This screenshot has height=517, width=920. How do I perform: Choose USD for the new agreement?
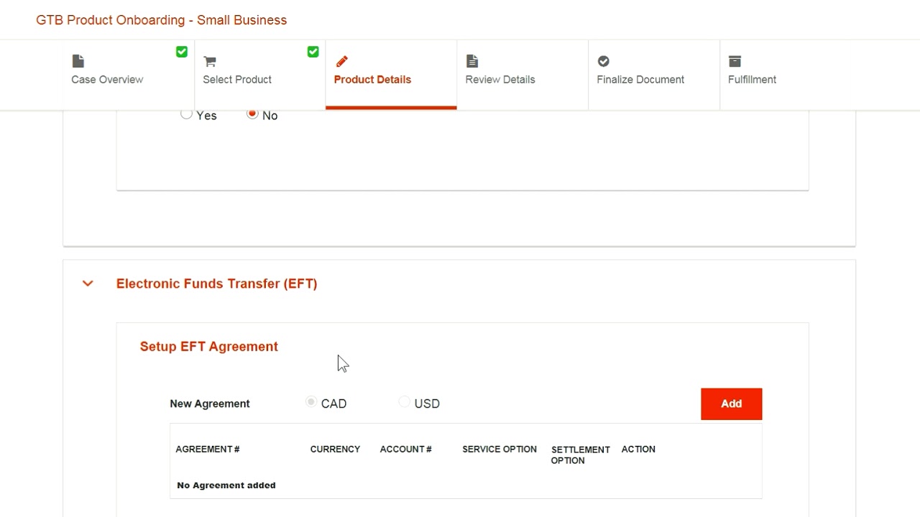tap(404, 402)
